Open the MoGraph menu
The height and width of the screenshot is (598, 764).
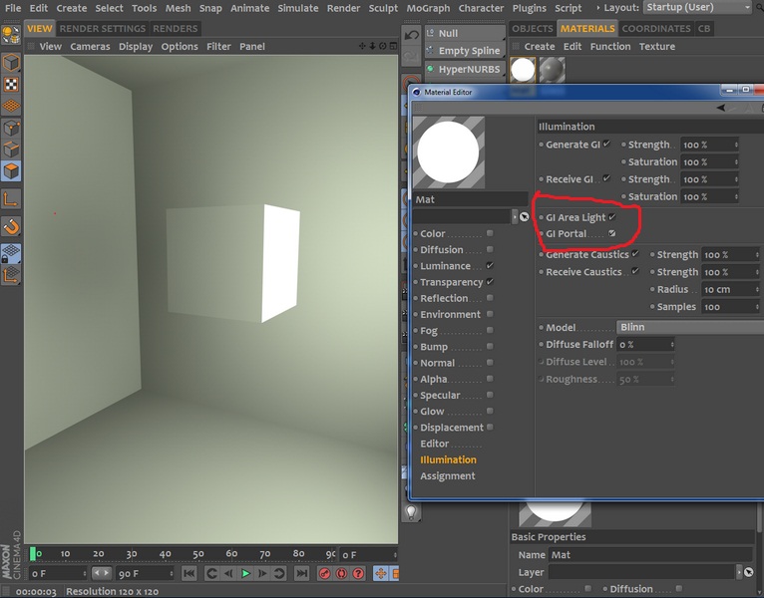[x=428, y=8]
